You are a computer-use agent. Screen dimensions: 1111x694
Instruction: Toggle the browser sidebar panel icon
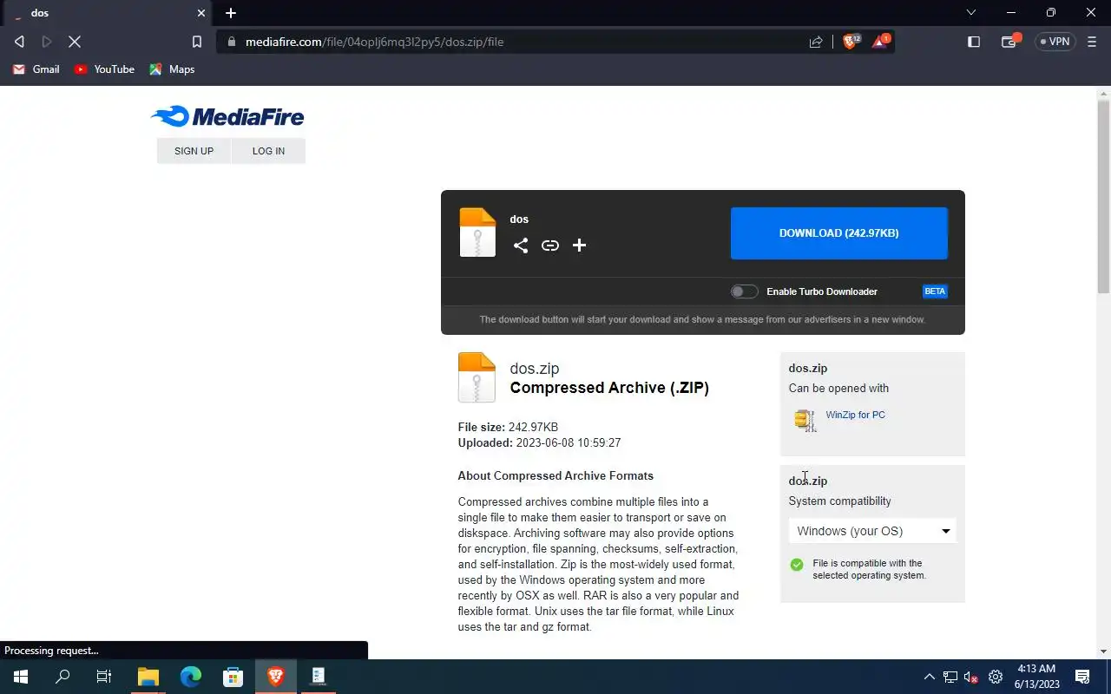point(974,42)
